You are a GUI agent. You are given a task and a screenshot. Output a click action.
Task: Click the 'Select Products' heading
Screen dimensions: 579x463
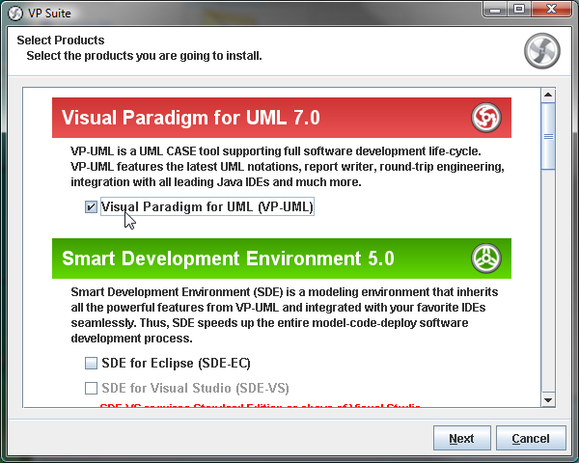click(x=61, y=40)
